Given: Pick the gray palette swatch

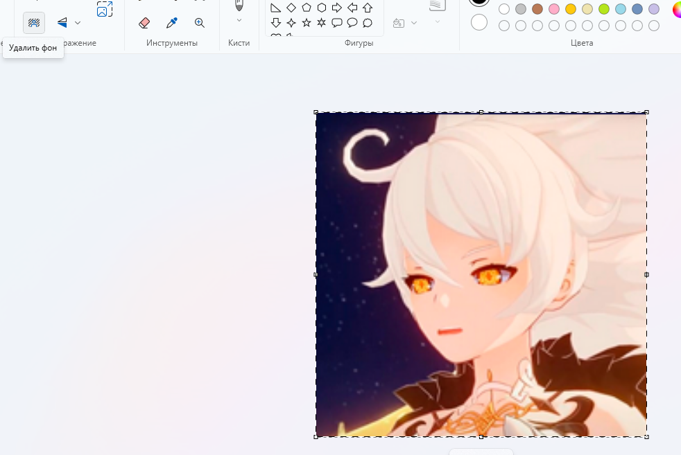Looking at the screenshot, I should pyautogui.click(x=521, y=9).
